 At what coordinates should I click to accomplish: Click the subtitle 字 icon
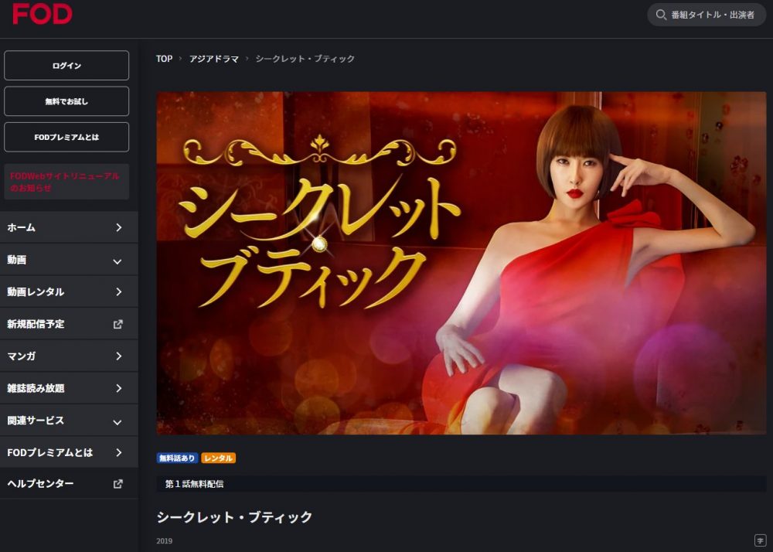[x=760, y=540]
